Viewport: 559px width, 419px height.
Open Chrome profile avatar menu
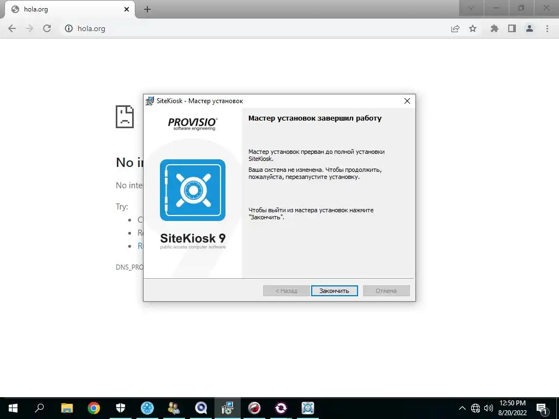(x=530, y=28)
